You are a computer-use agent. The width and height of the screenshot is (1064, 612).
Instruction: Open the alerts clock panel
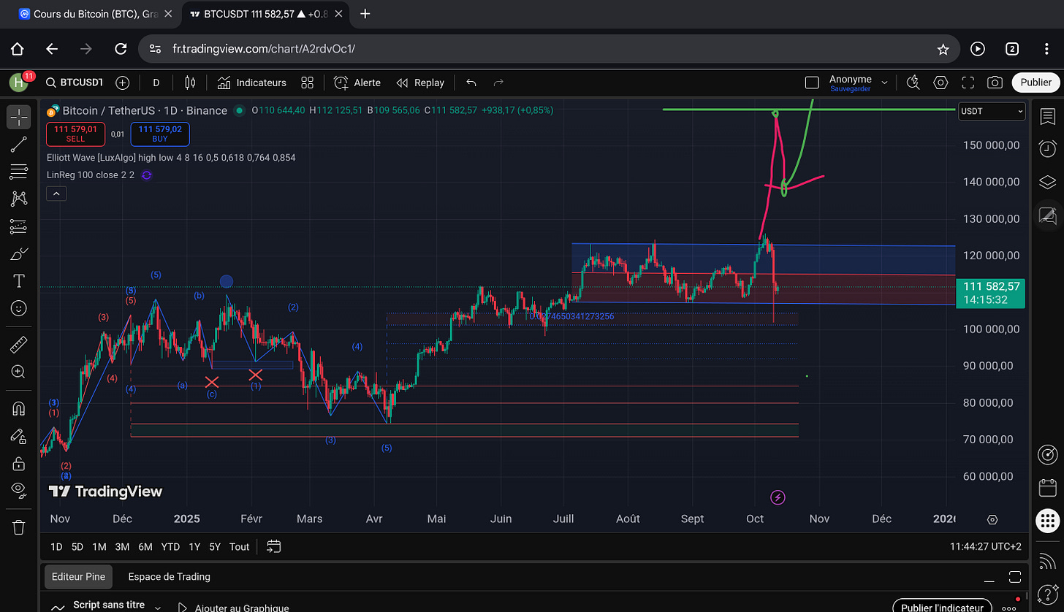[x=1047, y=149]
